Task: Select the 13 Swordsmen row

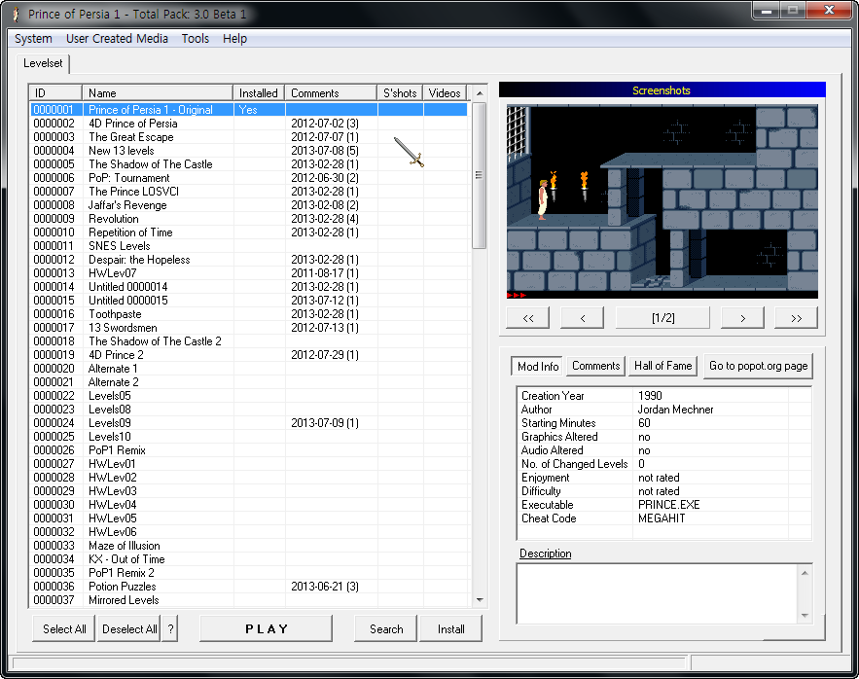Action: (x=249, y=328)
